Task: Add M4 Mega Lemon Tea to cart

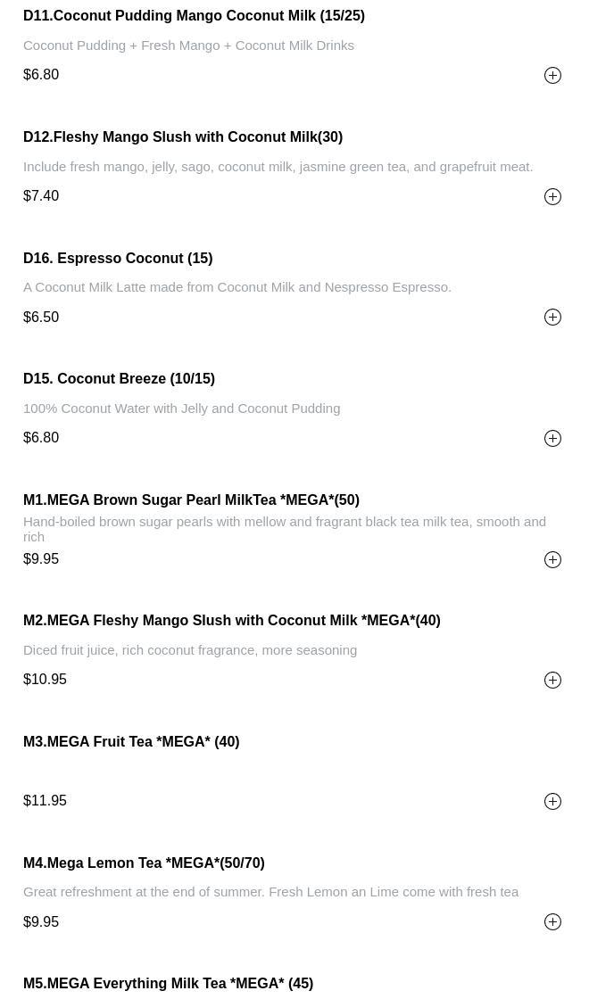Action: (x=552, y=922)
